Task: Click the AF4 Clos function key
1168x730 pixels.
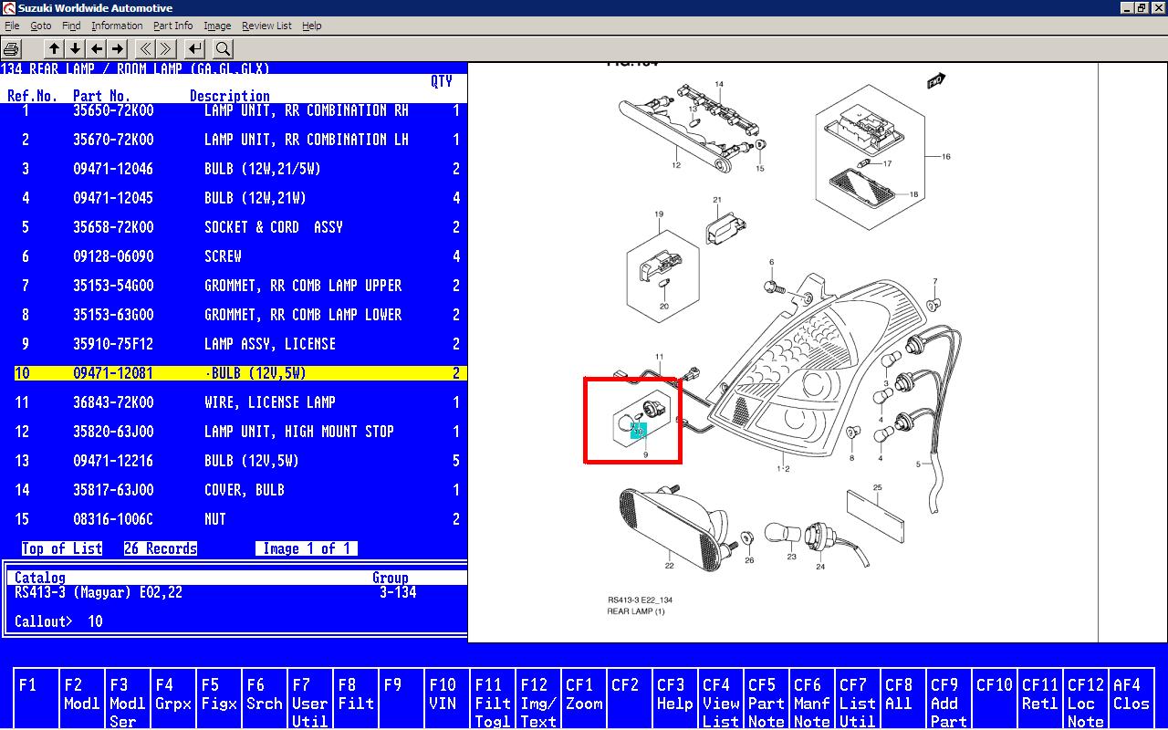Action: 1131,698
